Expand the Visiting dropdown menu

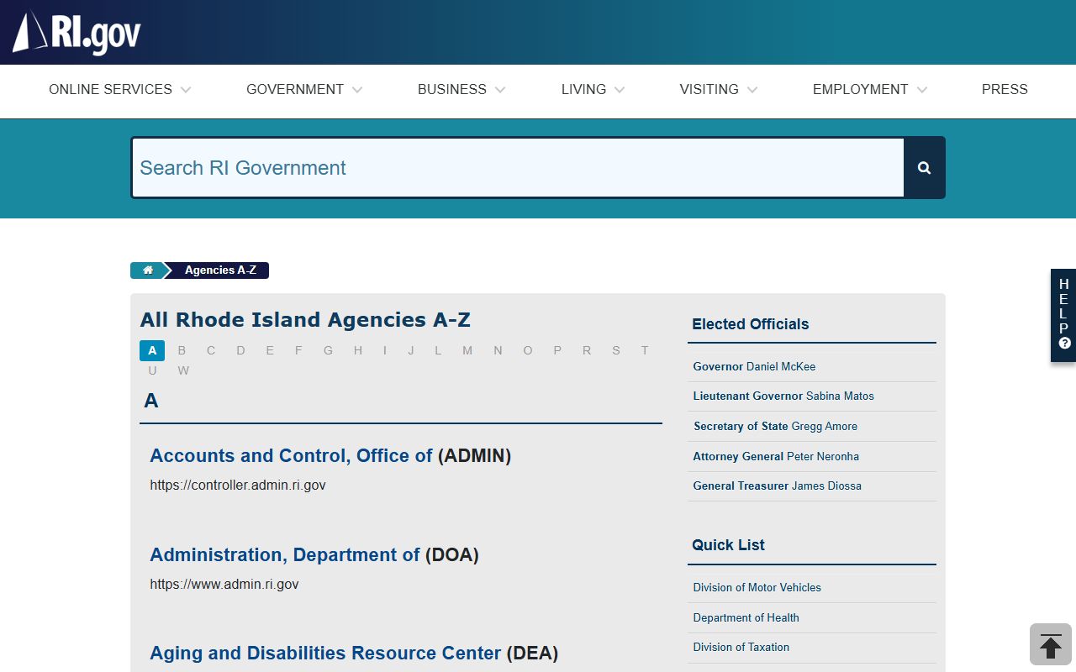[719, 90]
